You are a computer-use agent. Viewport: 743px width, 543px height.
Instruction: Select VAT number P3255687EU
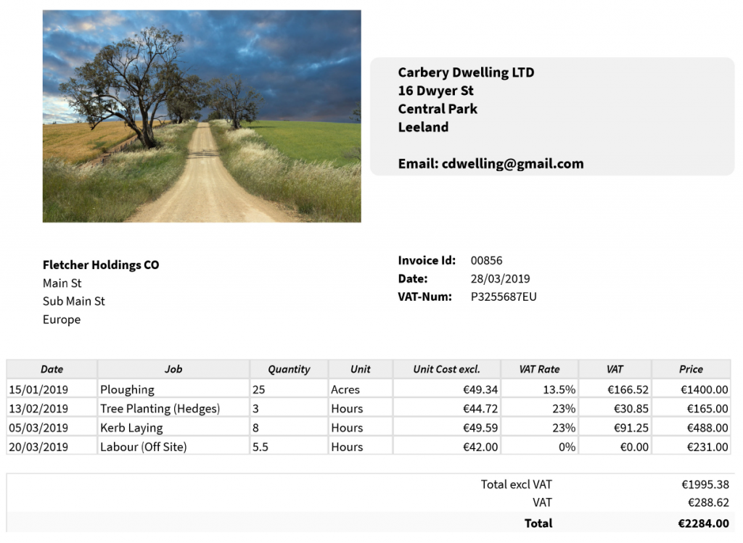pyautogui.click(x=504, y=297)
